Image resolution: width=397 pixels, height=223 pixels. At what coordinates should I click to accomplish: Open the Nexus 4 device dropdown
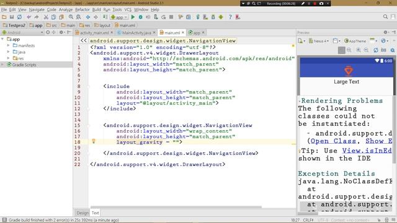(x=318, y=41)
